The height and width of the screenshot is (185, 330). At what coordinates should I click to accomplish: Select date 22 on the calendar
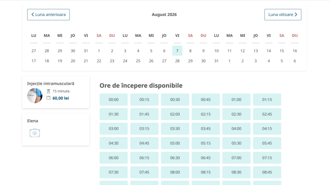(99, 61)
